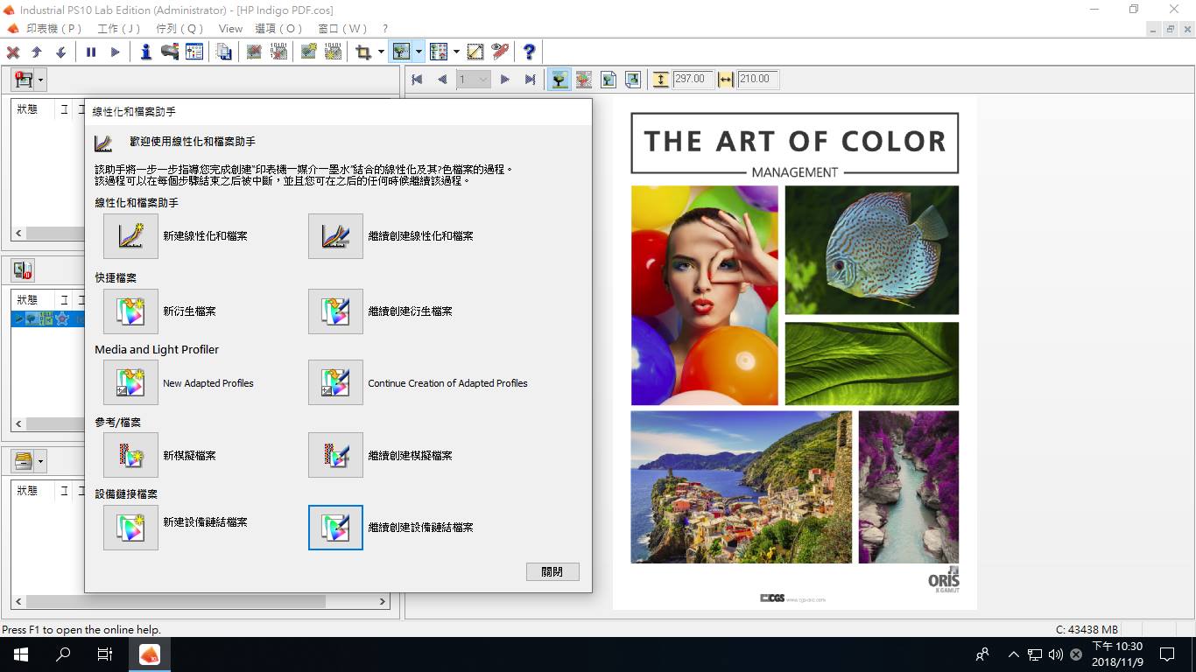Close the wizard with the 關閉 button
1196x672 pixels.
click(x=552, y=571)
